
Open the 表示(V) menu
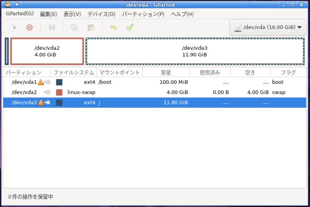pos(72,14)
